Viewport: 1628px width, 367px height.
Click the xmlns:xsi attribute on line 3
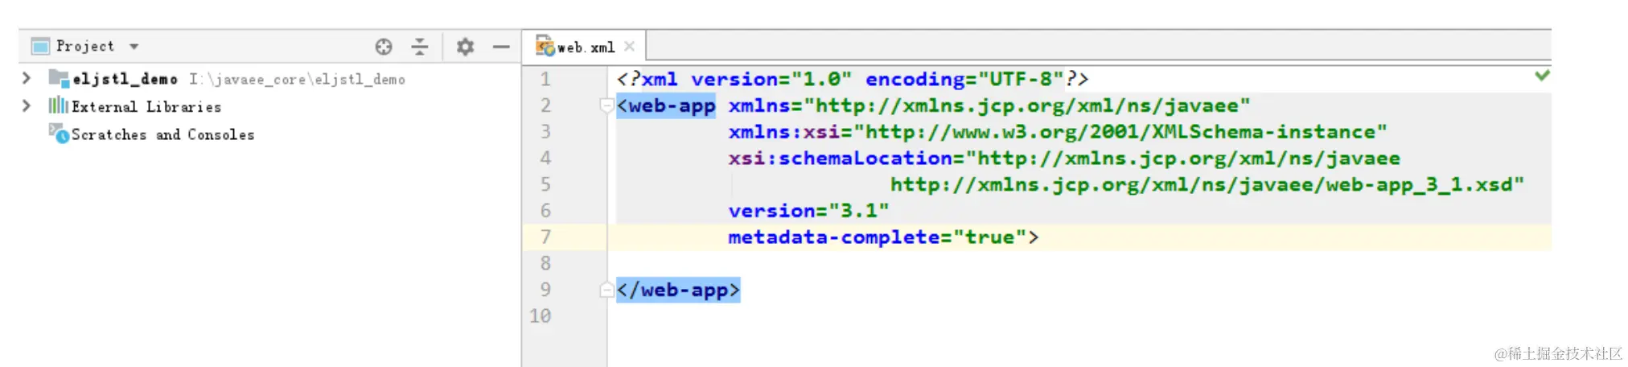1058,132
